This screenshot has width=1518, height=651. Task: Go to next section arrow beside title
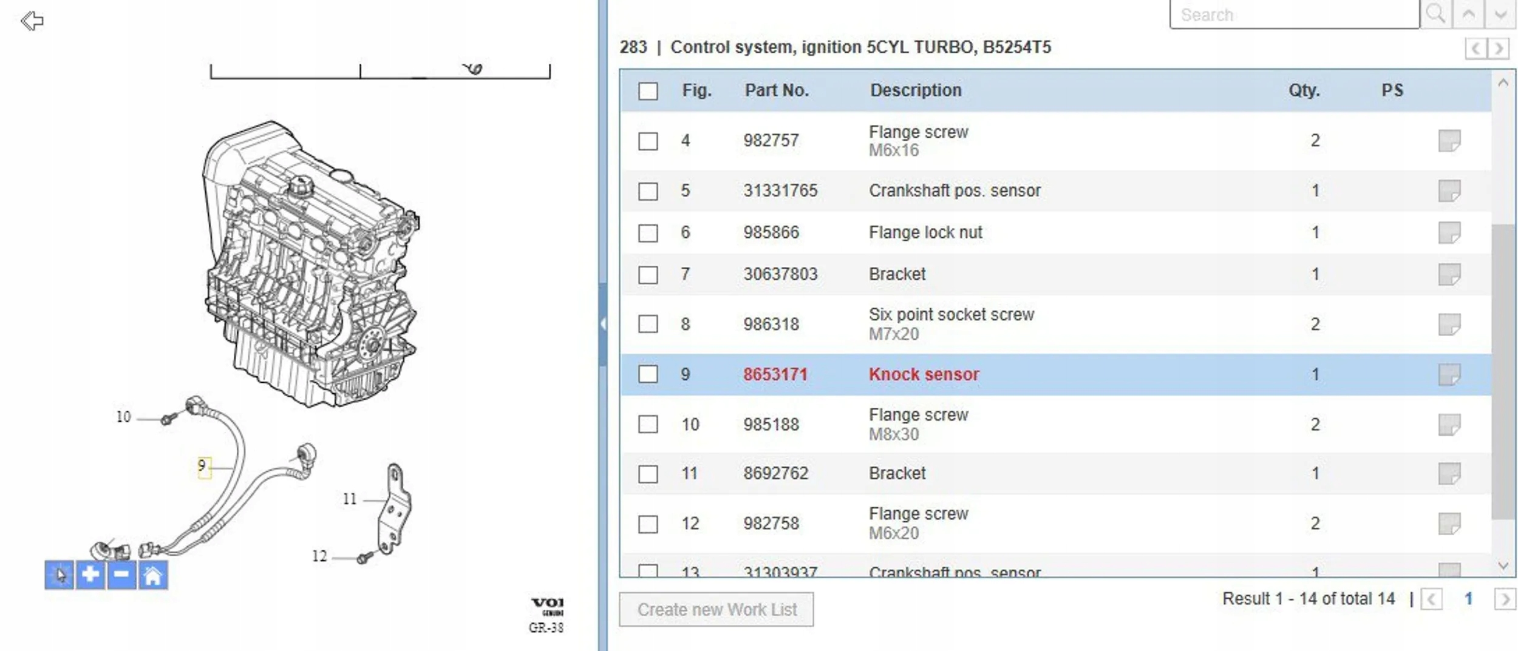(x=1498, y=48)
